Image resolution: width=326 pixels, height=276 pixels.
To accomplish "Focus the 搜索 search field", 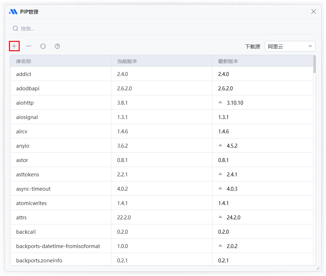I will pyautogui.click(x=163, y=28).
